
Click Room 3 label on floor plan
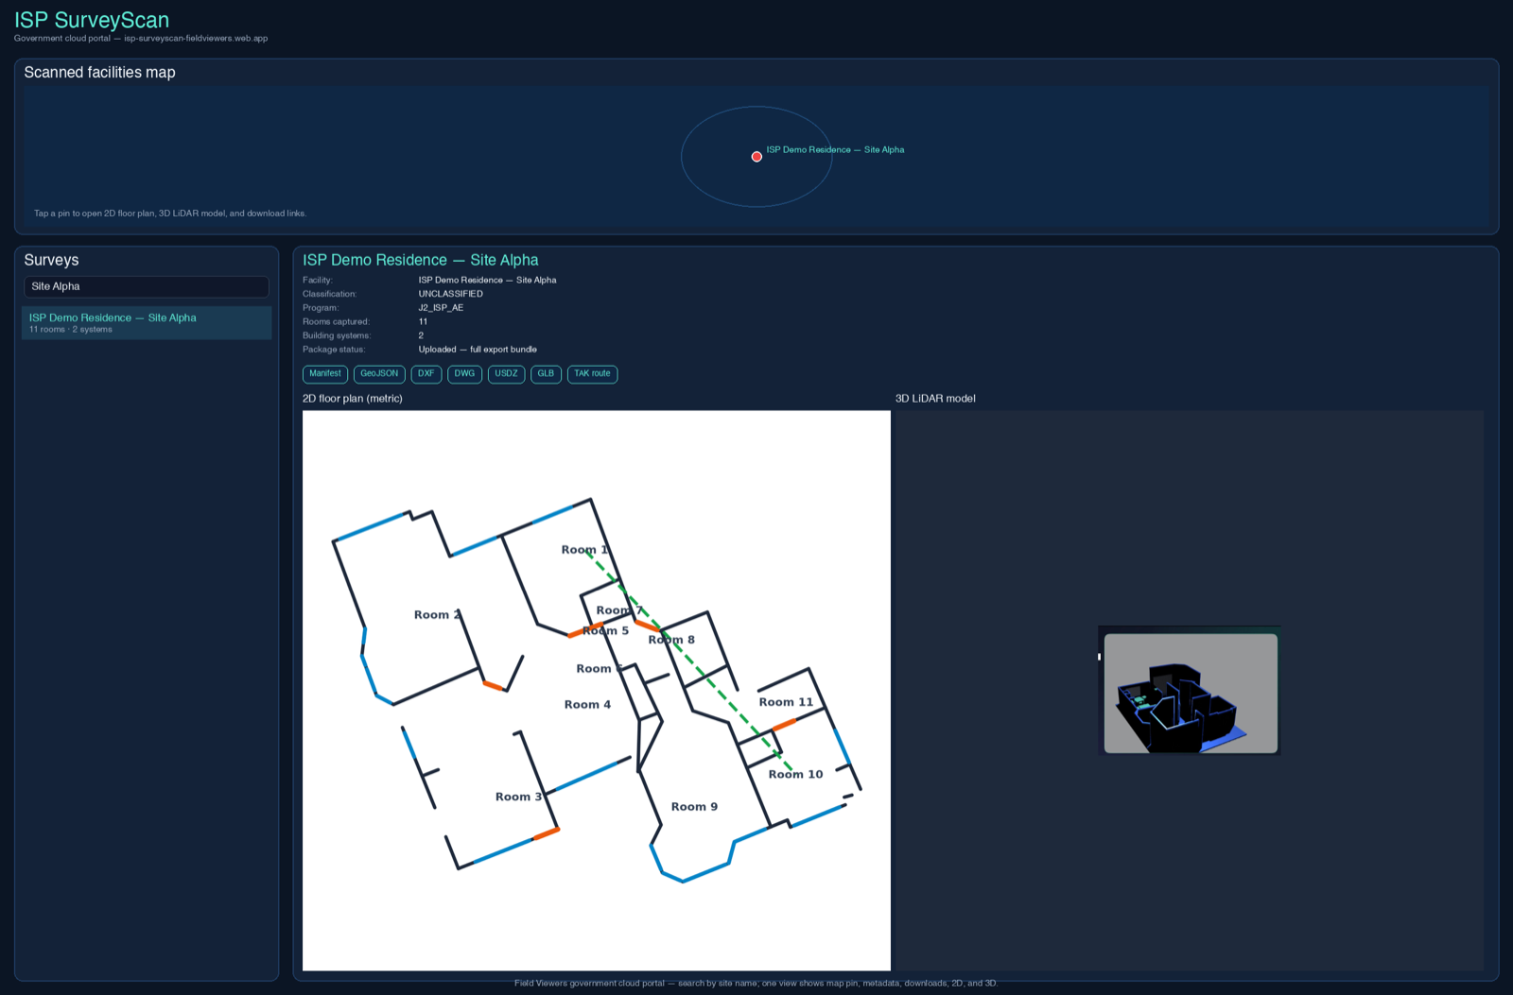pos(518,798)
